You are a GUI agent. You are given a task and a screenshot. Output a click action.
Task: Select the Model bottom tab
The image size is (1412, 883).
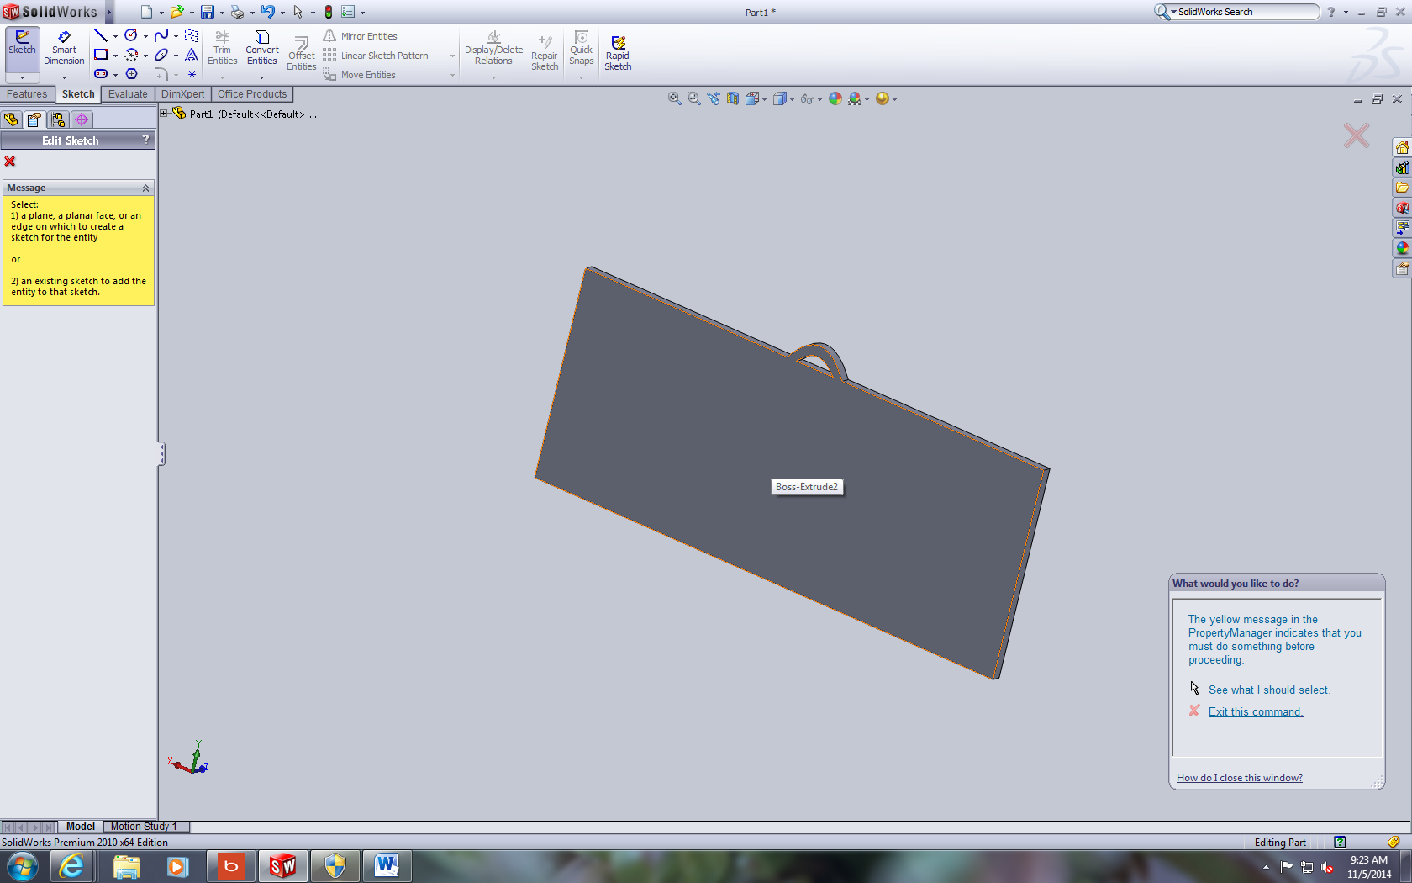[x=81, y=827]
